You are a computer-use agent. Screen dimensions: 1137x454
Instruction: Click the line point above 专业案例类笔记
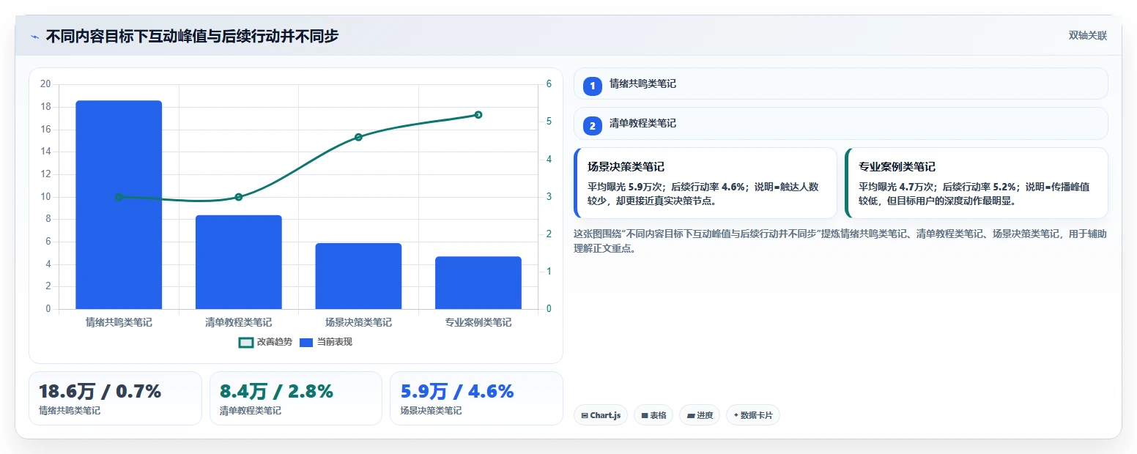click(478, 114)
